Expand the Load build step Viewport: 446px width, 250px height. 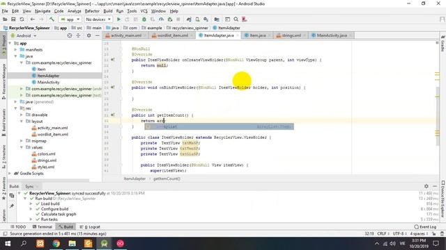tap(31, 203)
